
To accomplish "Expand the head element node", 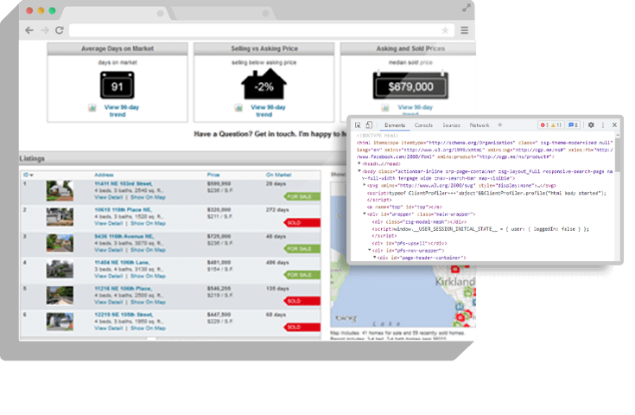I will pos(359,163).
